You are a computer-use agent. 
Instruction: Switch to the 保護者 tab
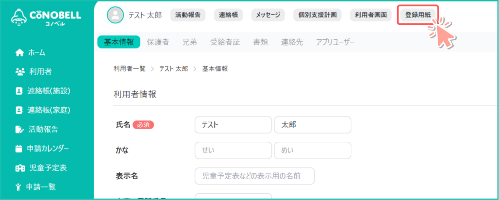[x=158, y=42]
